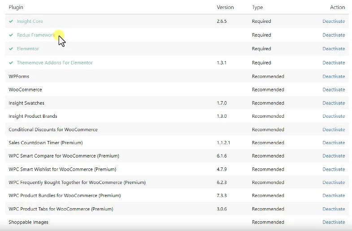Deactivate the Shoppable Images plugin
This screenshot has height=231, width=352.
(334, 222)
